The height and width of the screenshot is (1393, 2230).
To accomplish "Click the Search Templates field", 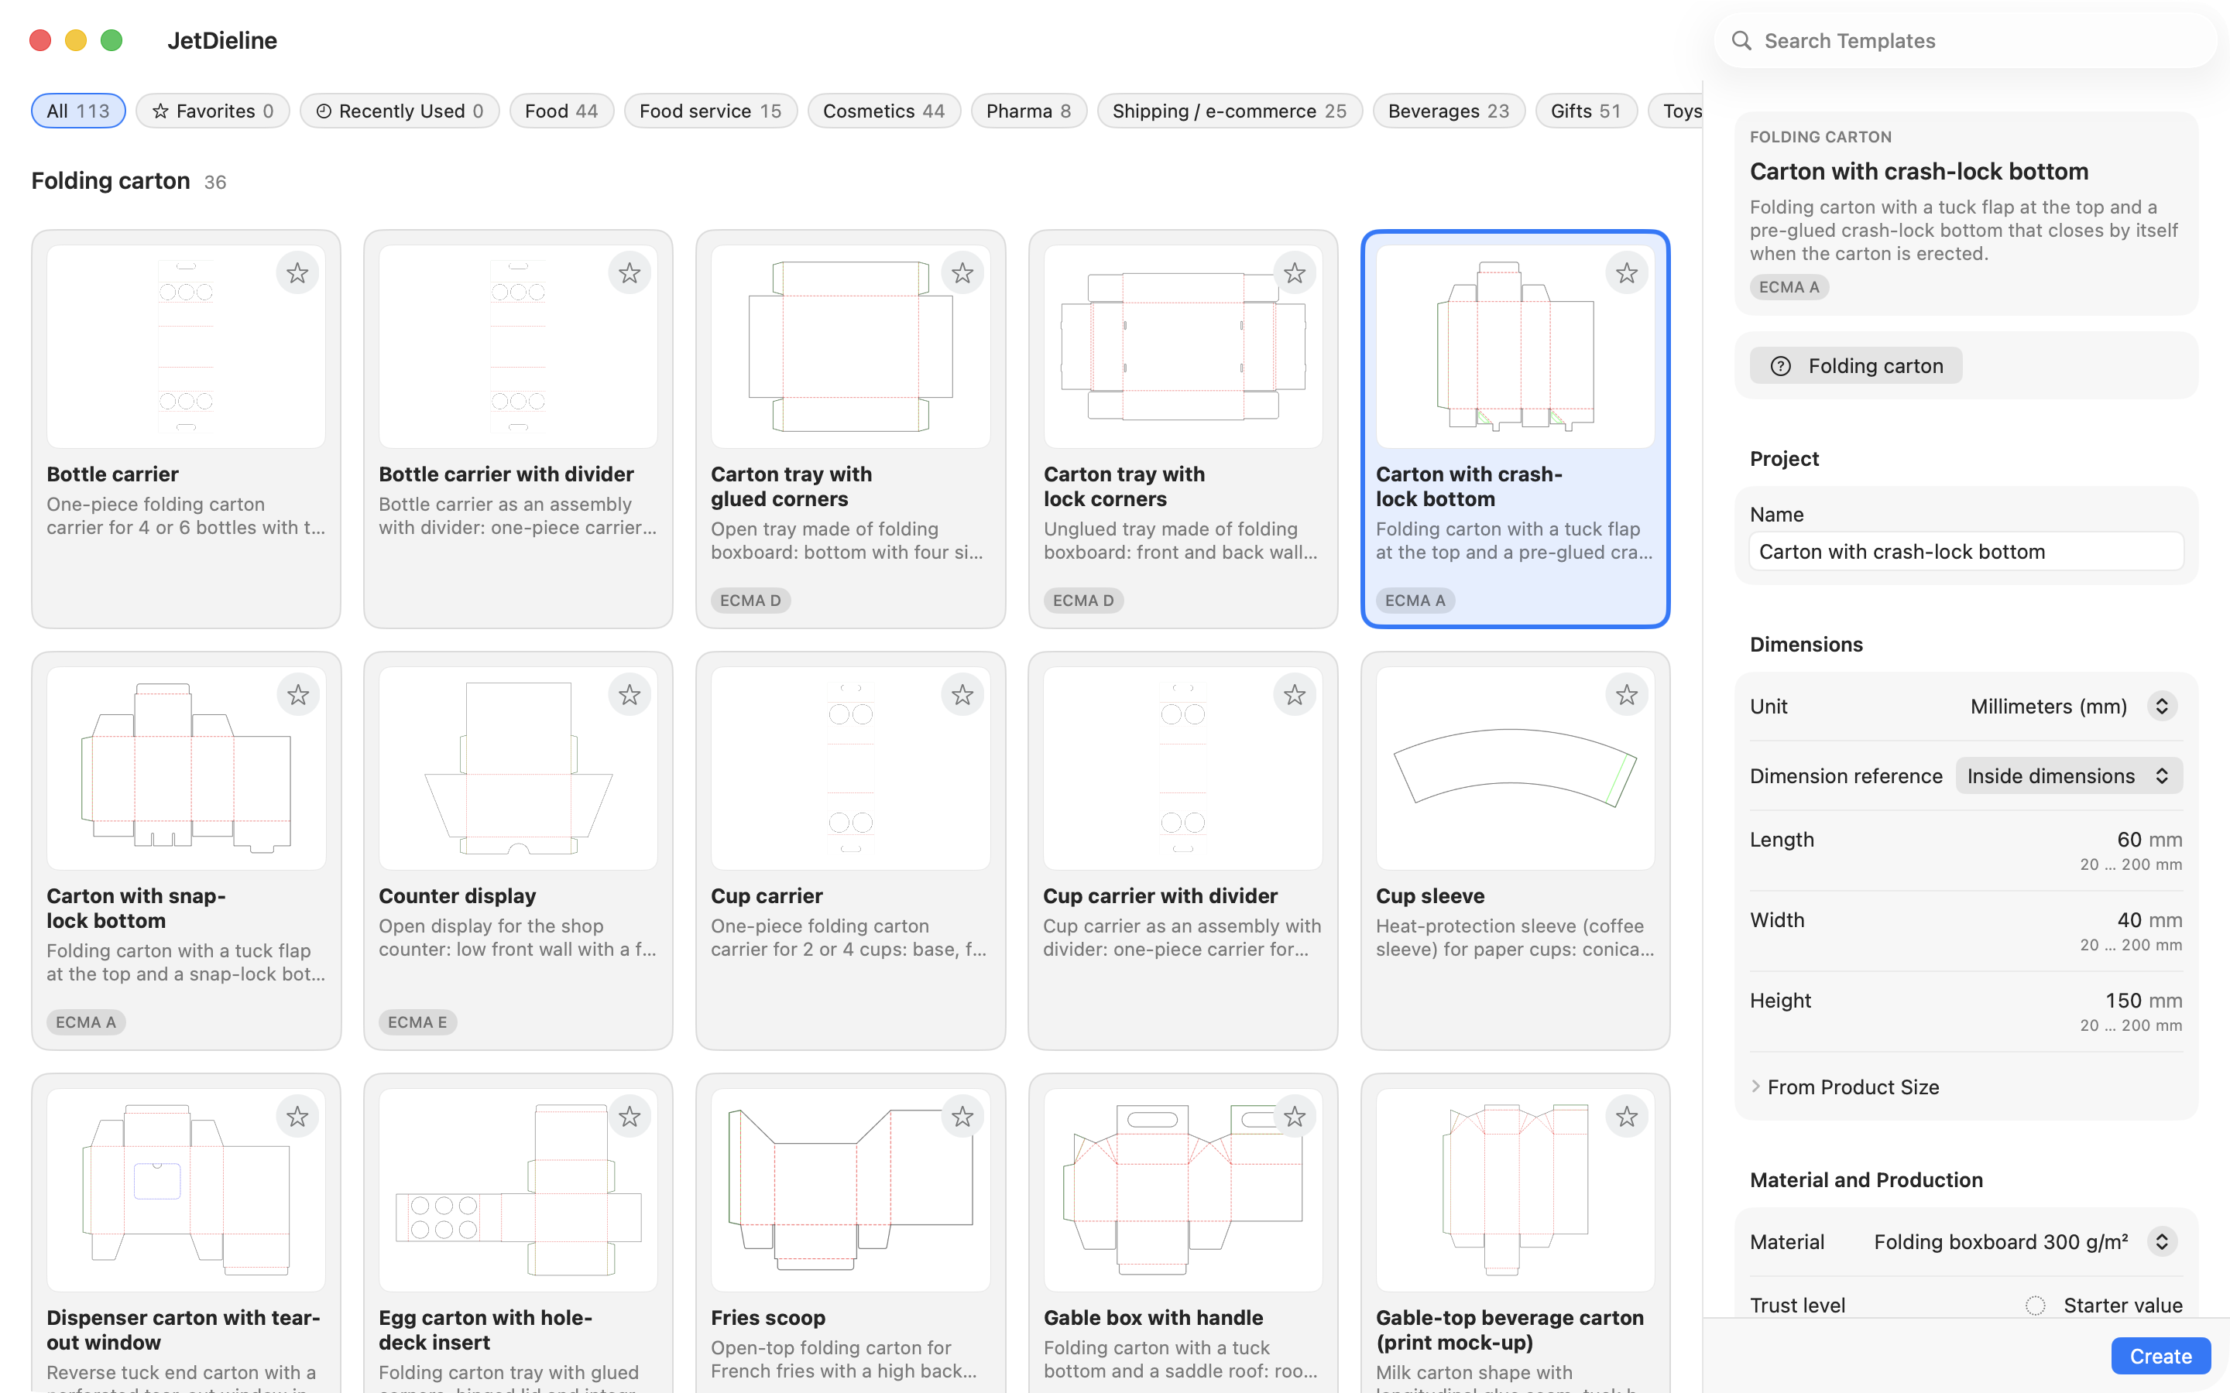I will click(x=1965, y=40).
